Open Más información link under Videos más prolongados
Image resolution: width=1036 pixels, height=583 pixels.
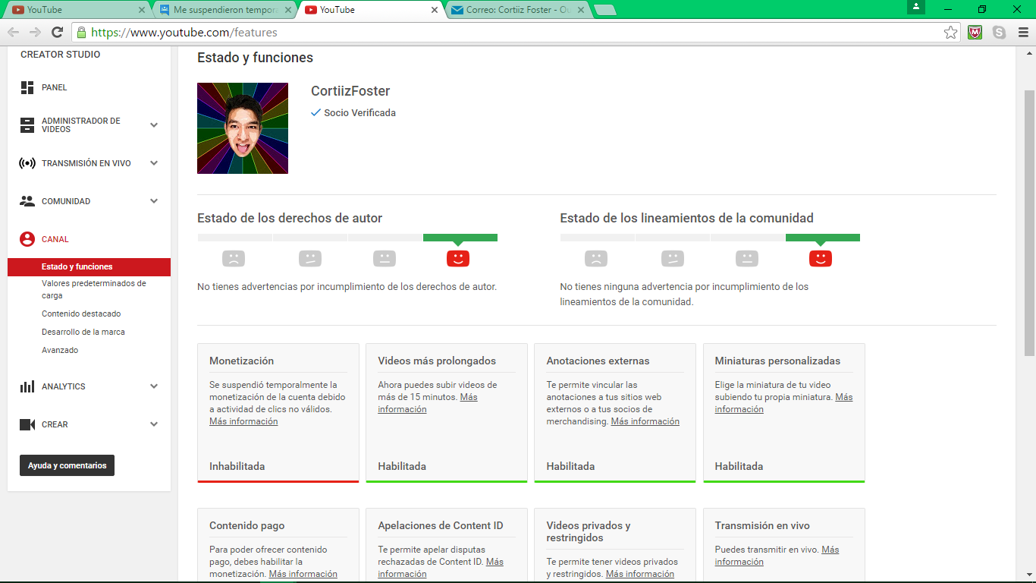[x=428, y=403]
